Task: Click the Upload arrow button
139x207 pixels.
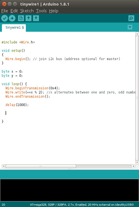Action: point(12,18)
